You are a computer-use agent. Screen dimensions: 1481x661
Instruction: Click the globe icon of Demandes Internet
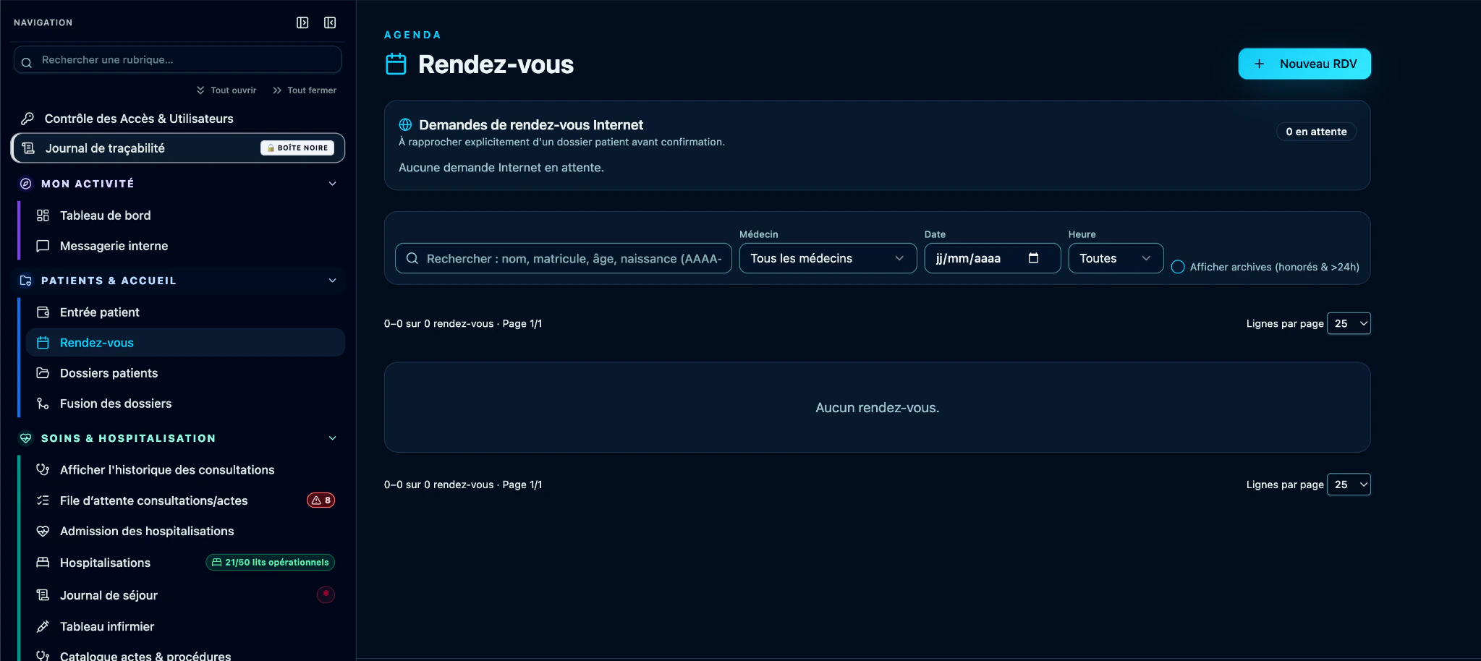click(x=405, y=124)
